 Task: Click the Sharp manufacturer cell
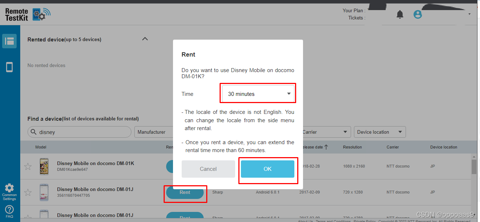218,192
